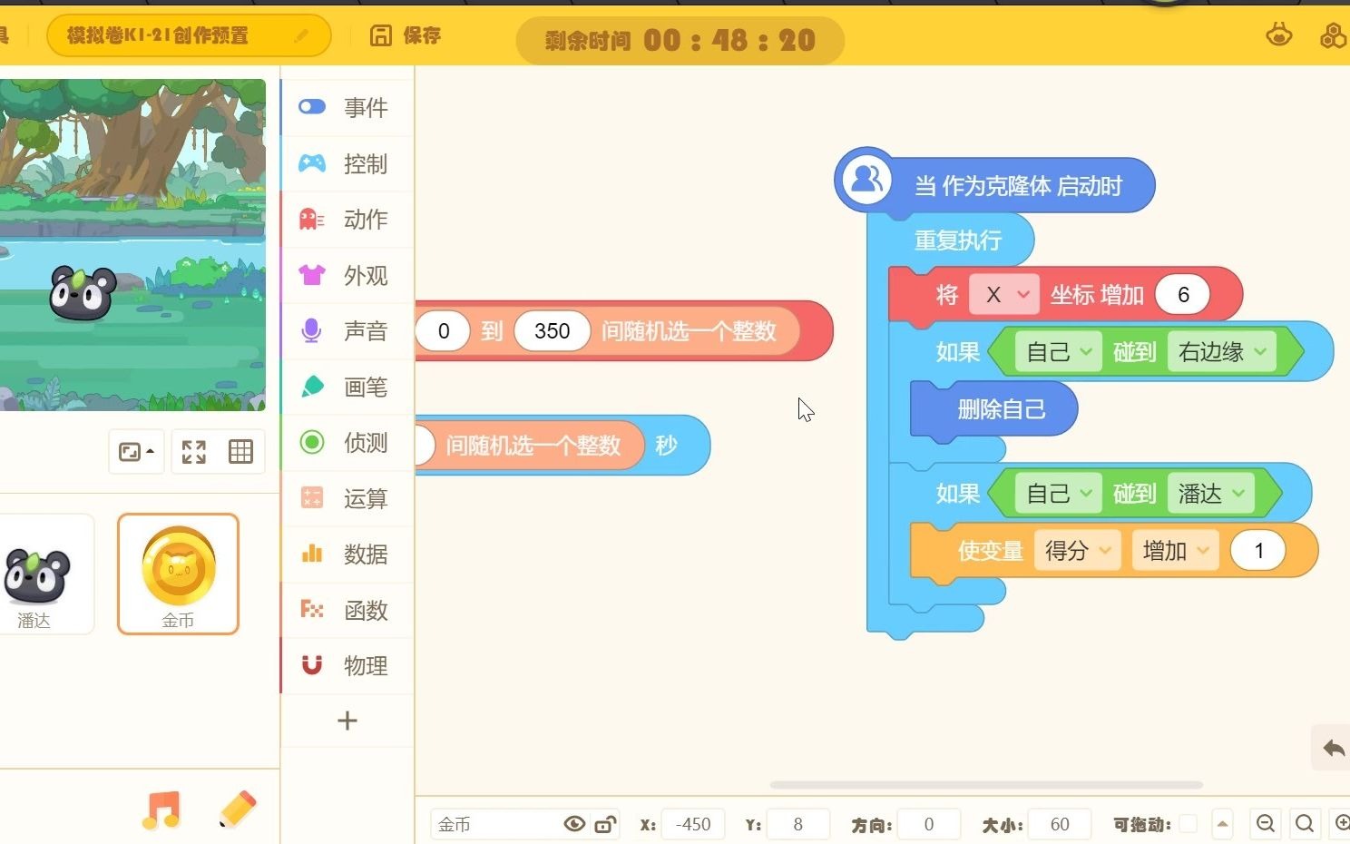Expand the stage display mode dropdown arrow
This screenshot has width=1350, height=844.
pyautogui.click(x=150, y=451)
